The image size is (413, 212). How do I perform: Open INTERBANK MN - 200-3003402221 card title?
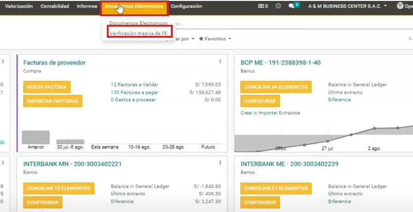coord(72,164)
